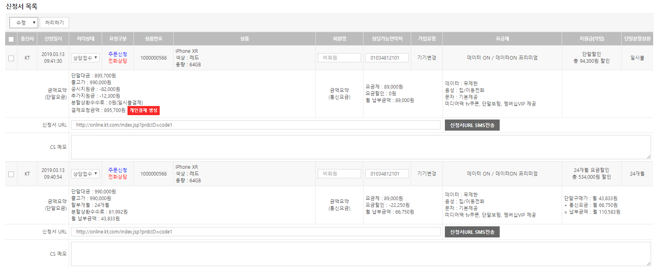Viewport: 657px width, 268px height.
Task: Click the red 개인결제 생성 button
Action: click(143, 110)
